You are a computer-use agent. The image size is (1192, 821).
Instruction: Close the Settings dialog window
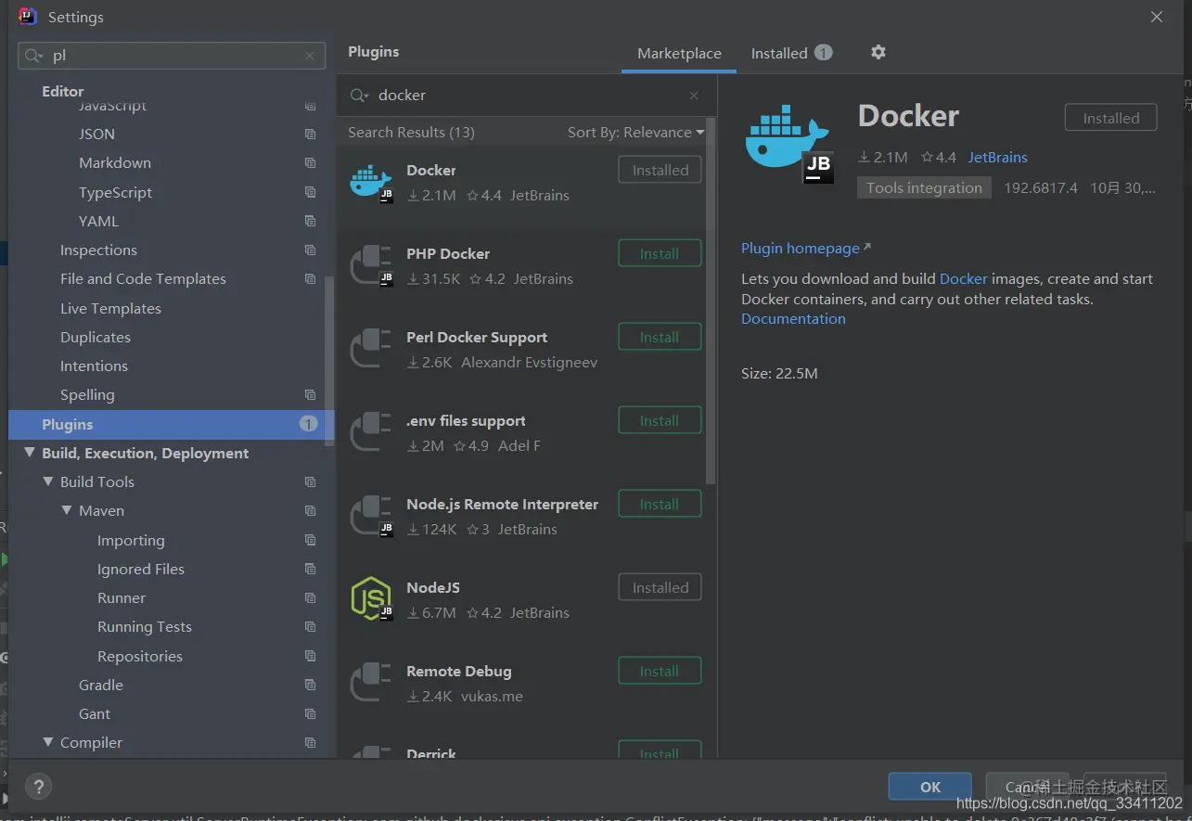point(1156,17)
